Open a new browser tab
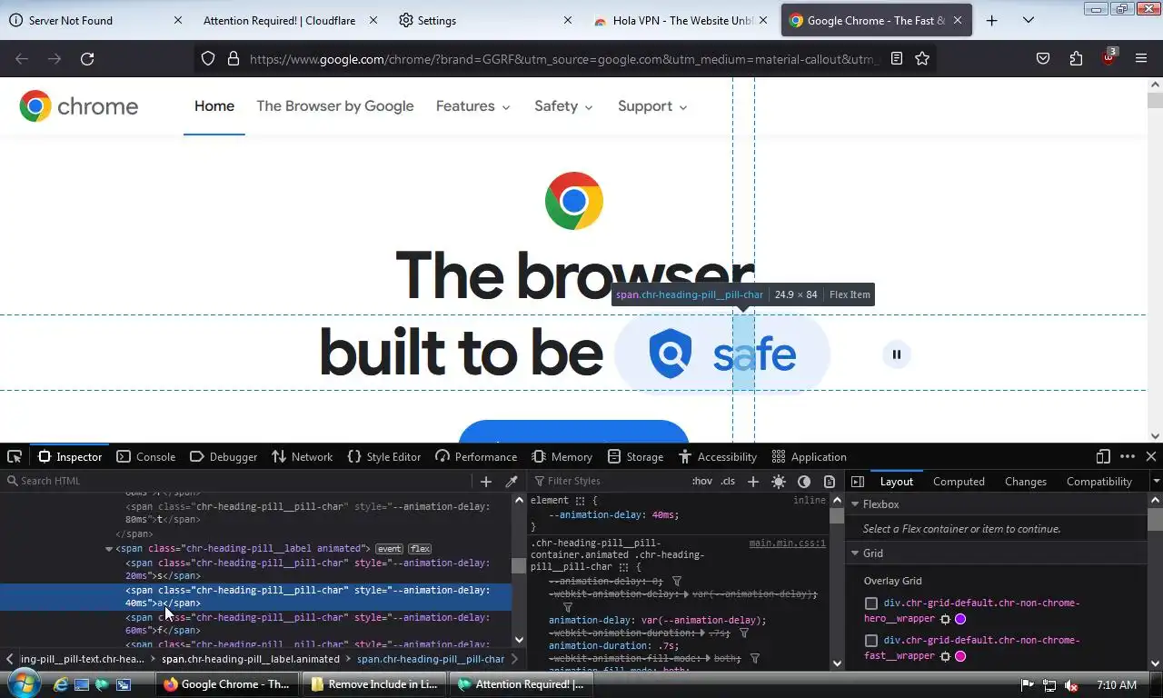This screenshot has width=1163, height=698. [x=992, y=20]
